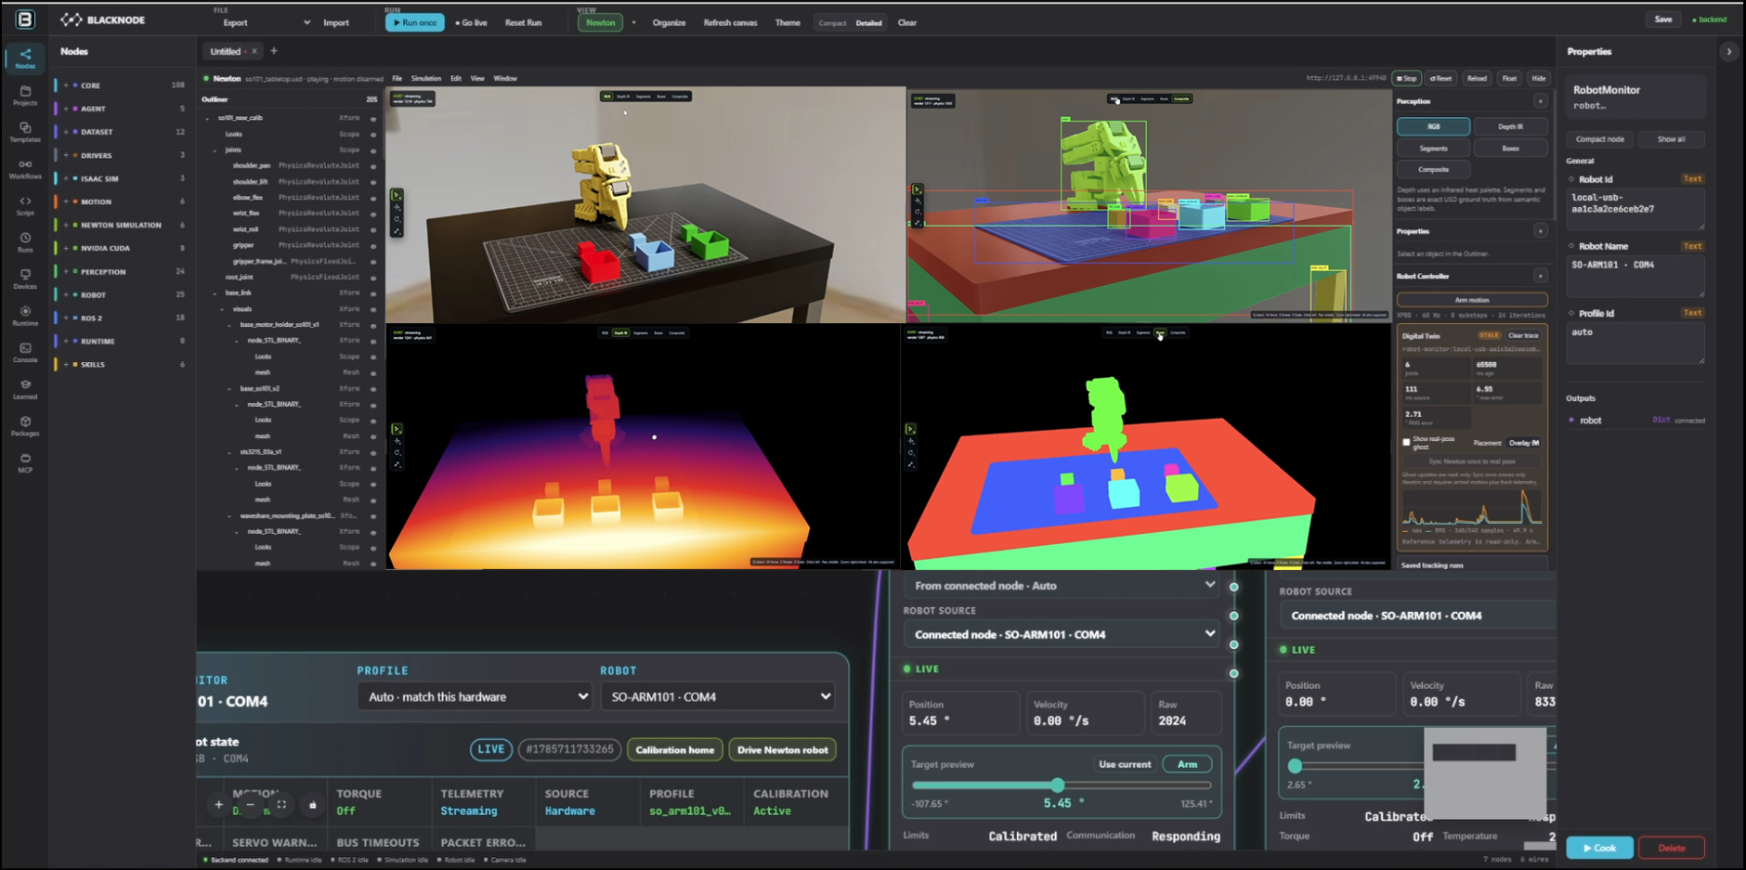This screenshot has height=870, width=1746.
Task: Add a new canvas tab with plus
Action: tap(274, 51)
